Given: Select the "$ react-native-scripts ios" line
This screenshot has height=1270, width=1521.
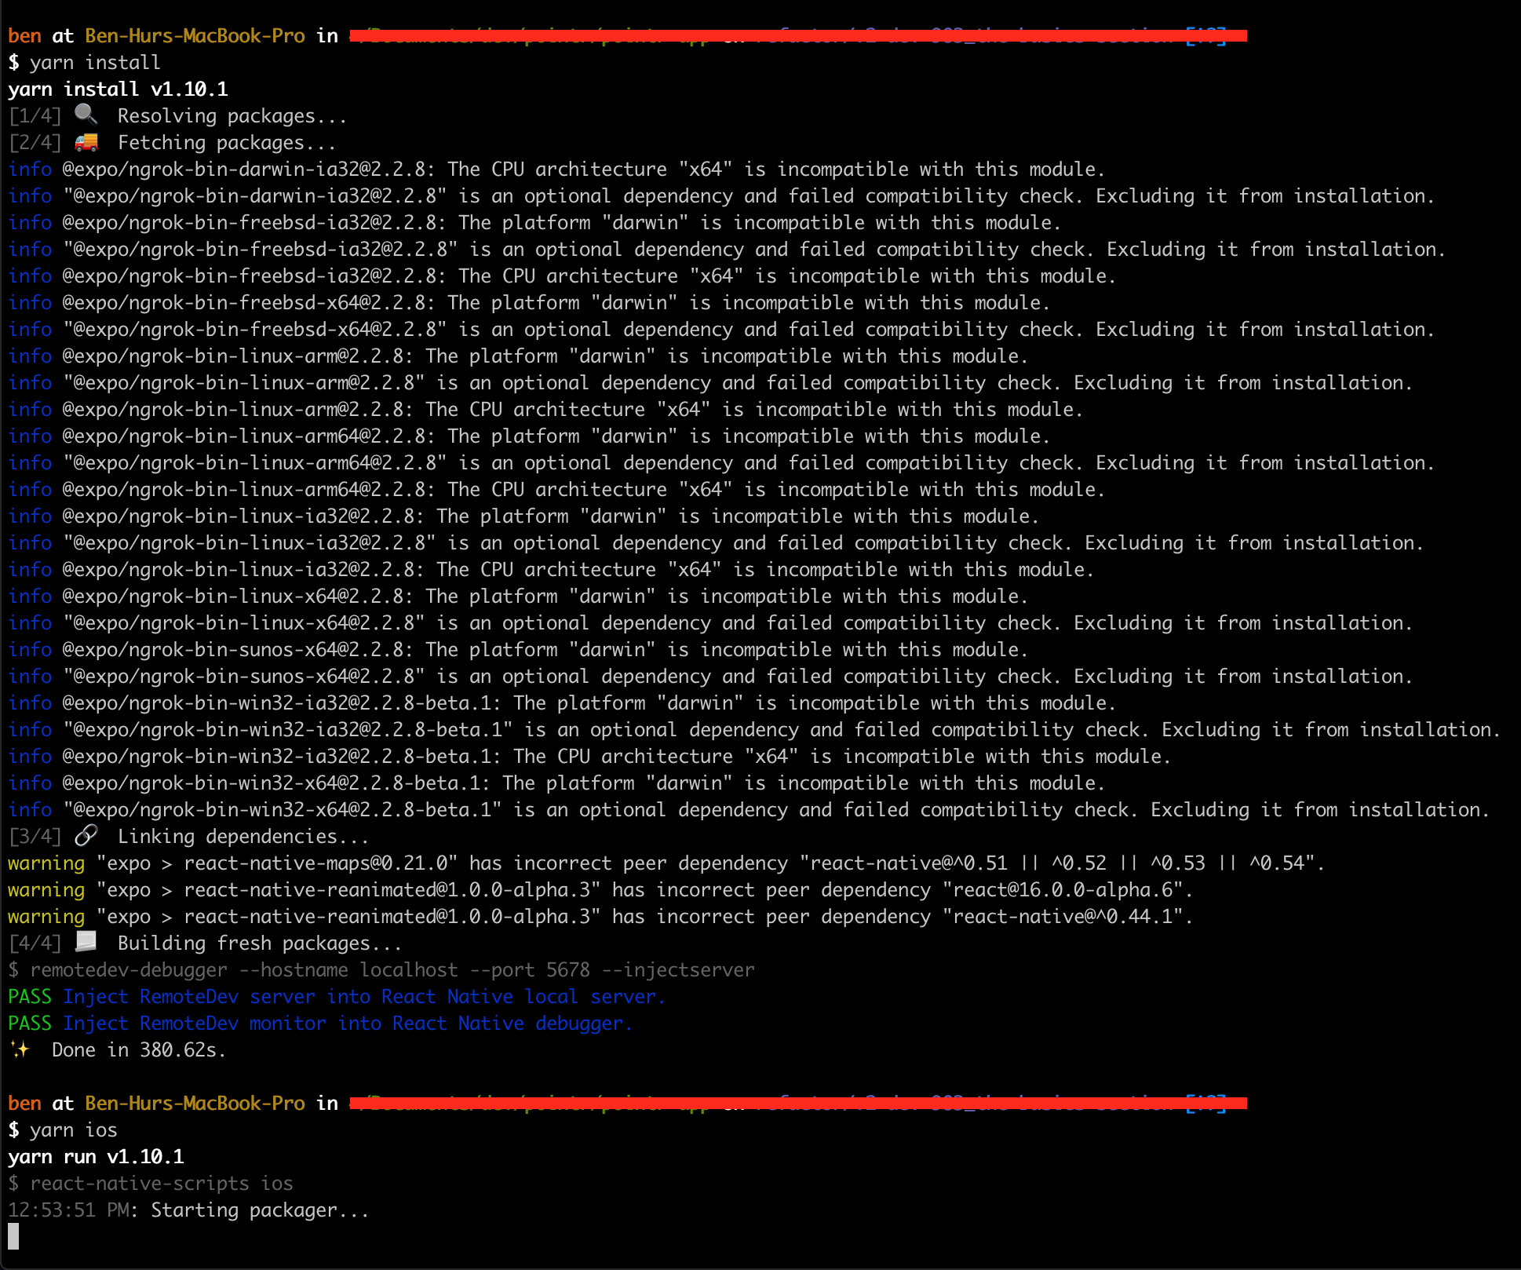Looking at the screenshot, I should (x=150, y=1184).
